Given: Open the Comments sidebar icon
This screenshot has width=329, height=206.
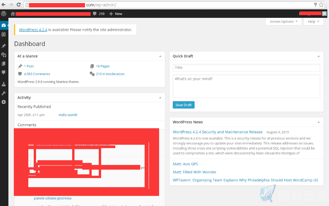Looking at the screenshot, I should coord(4,72).
